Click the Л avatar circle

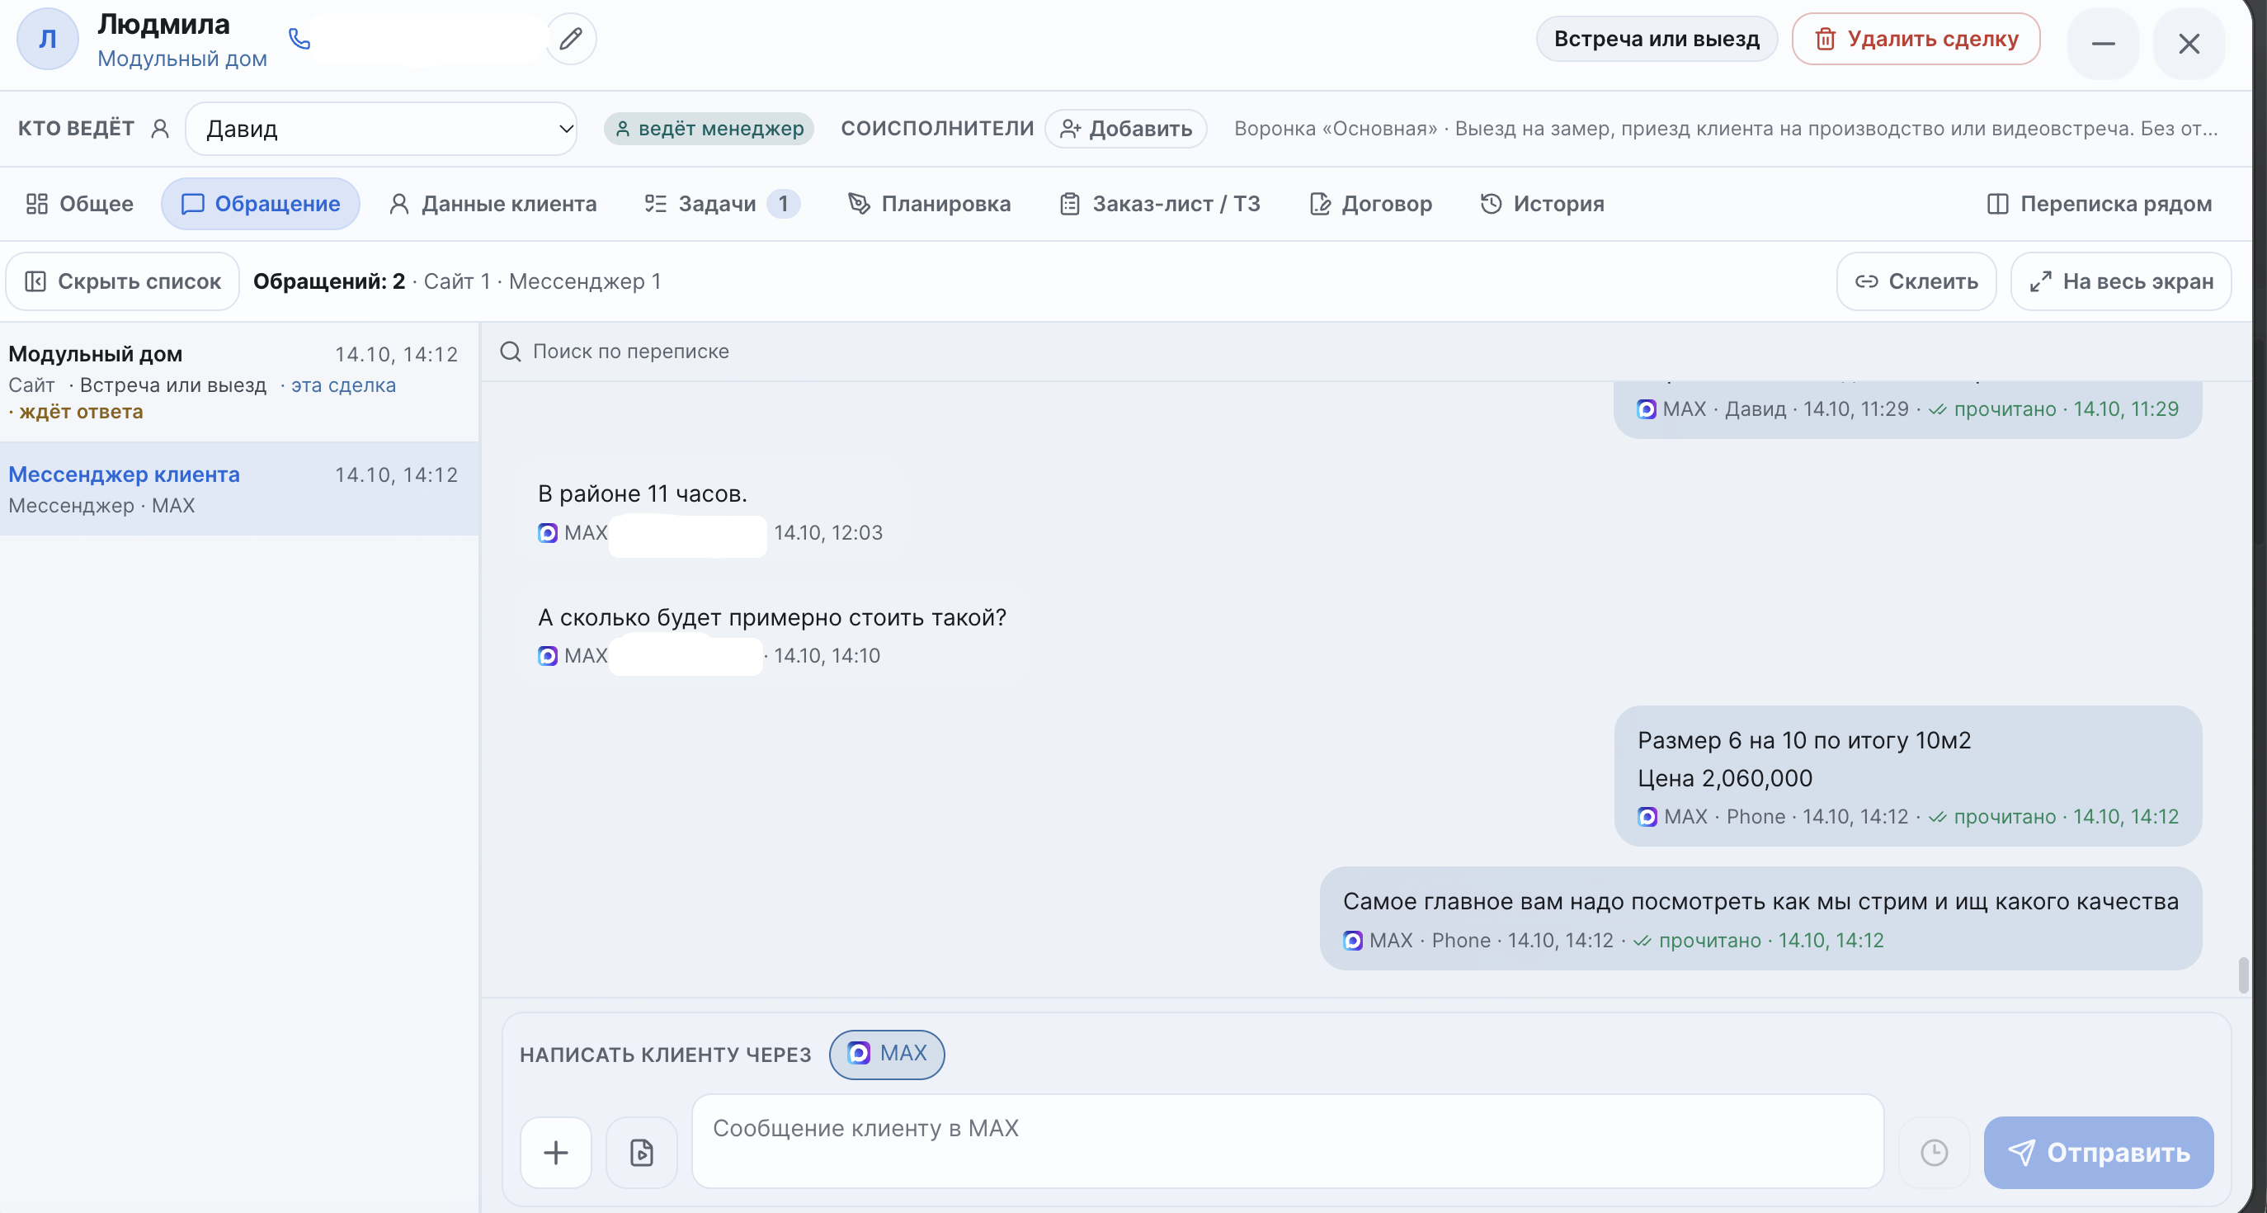pos(48,39)
